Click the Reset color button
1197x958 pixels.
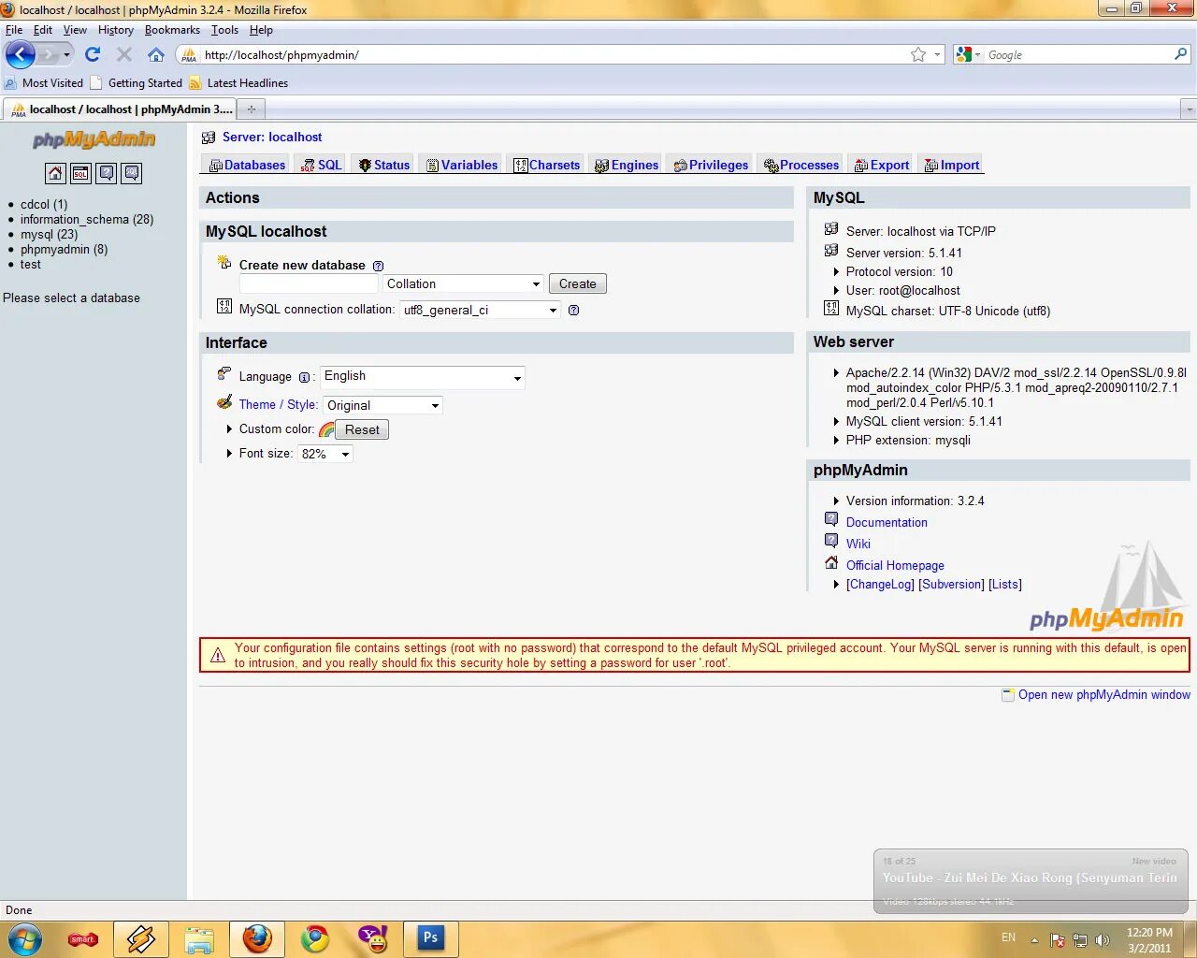point(362,429)
